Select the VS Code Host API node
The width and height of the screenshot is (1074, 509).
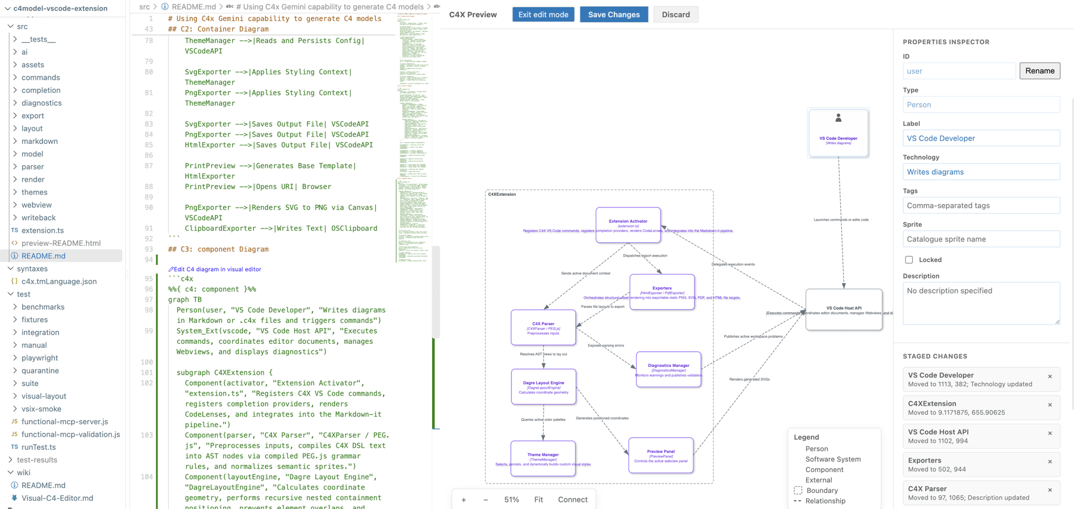coord(844,309)
